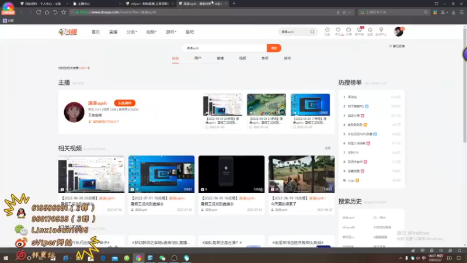Image resolution: width=467 pixels, height=263 pixels.
Task: Click magnifier icon in Douyu header search
Action: pos(312,32)
